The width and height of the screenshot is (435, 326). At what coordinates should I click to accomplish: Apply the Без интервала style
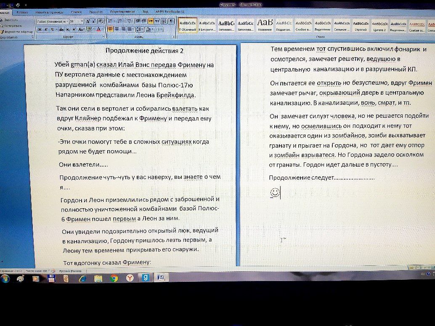(207, 26)
